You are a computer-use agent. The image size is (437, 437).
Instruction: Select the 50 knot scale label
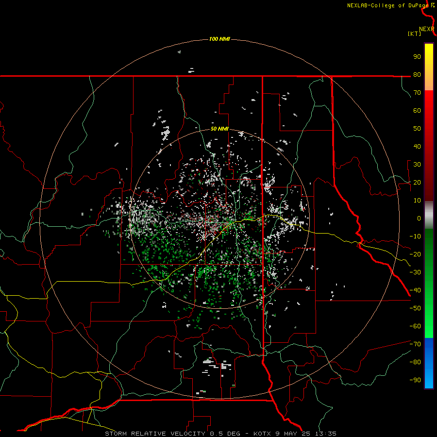417,129
